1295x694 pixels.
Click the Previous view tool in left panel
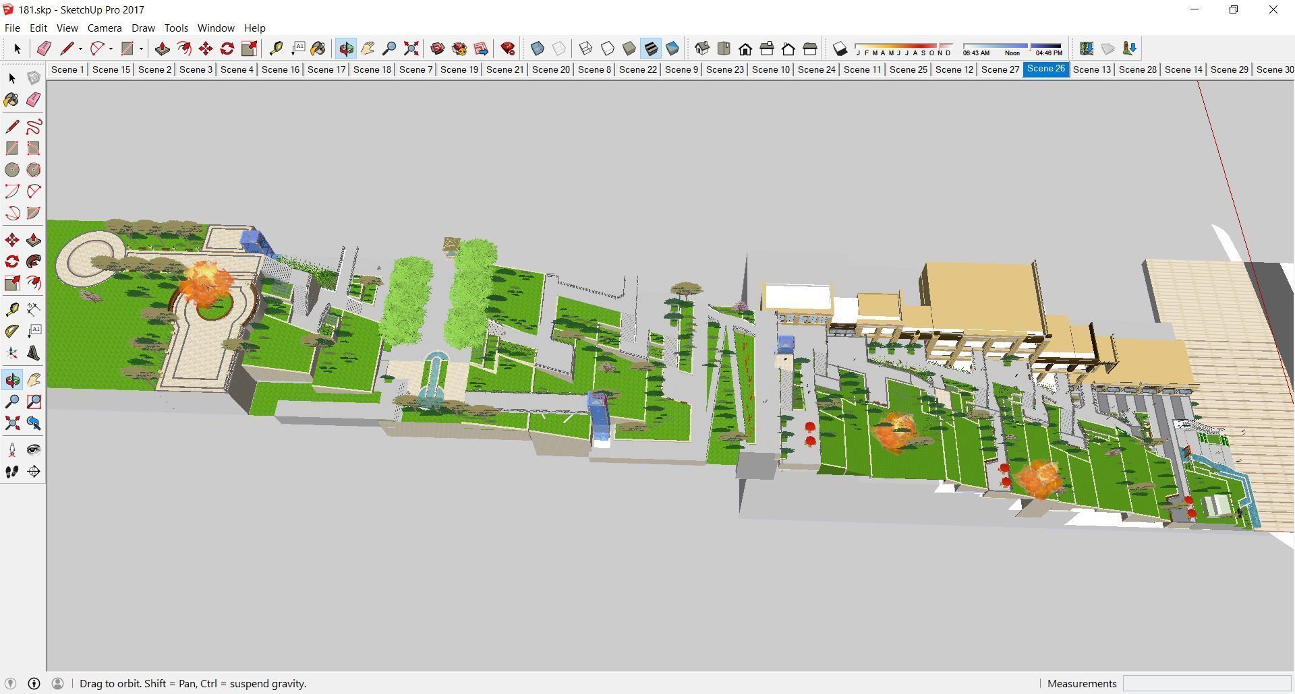click(34, 423)
